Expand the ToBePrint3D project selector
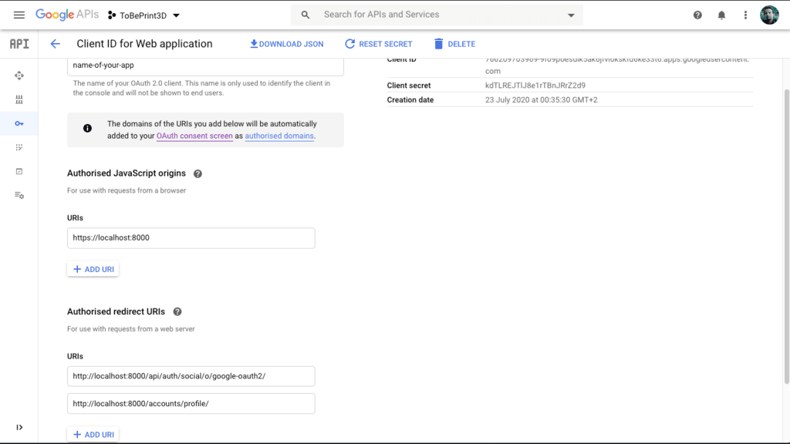The height and width of the screenshot is (444, 790). (x=143, y=15)
